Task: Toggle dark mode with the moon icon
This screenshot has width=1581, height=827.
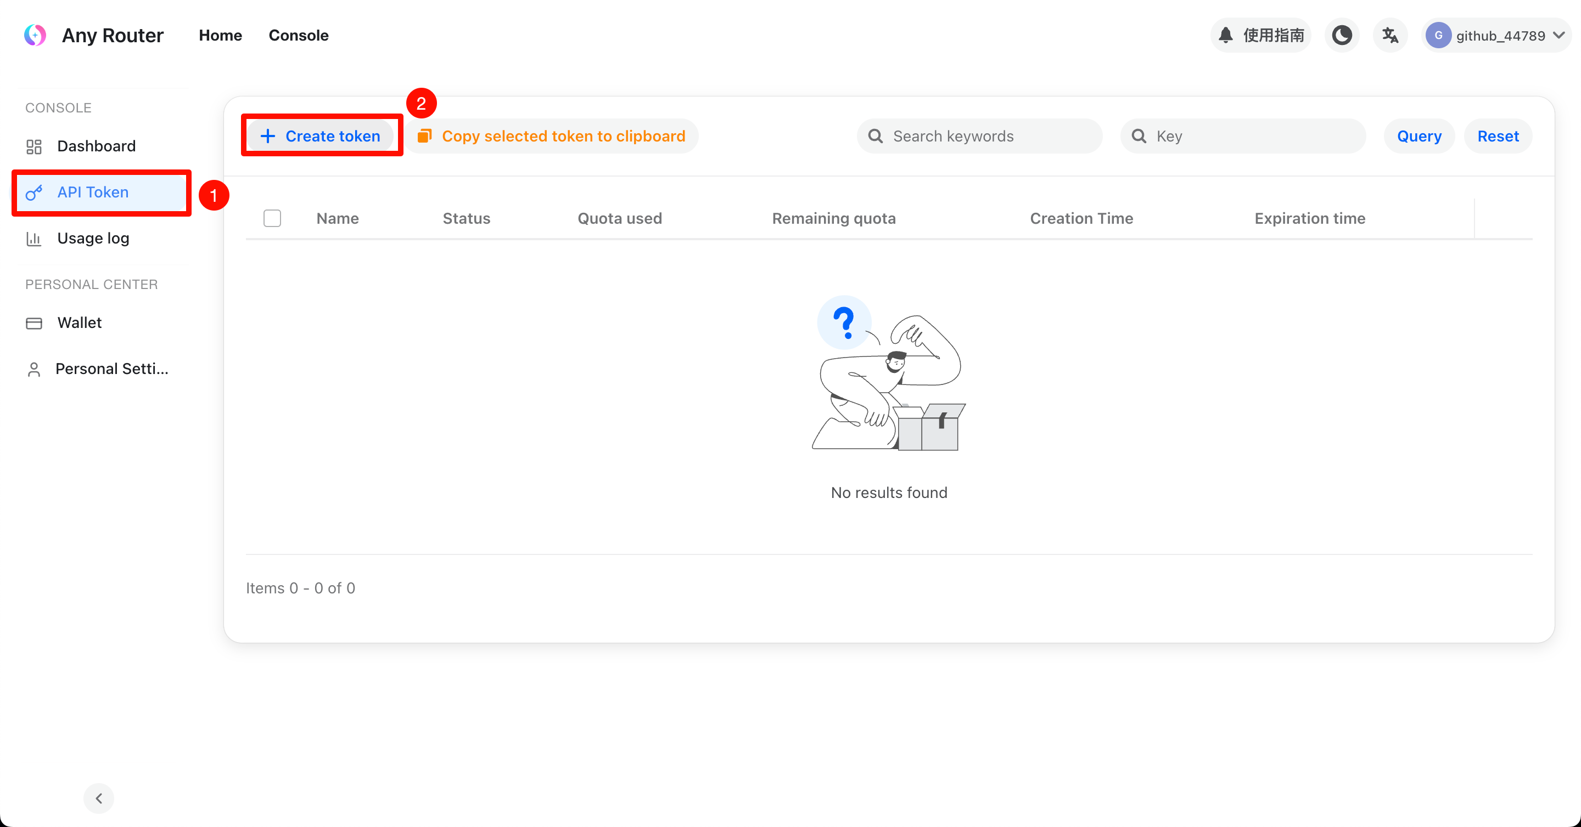Action: click(1342, 35)
